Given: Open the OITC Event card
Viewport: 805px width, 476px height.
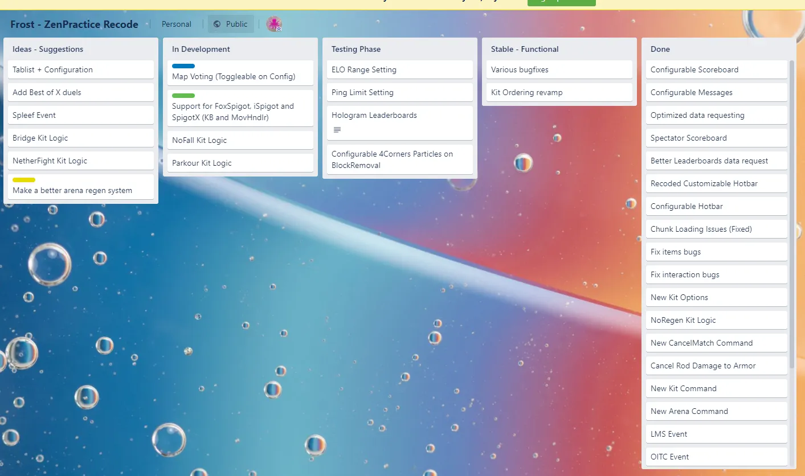Looking at the screenshot, I should tap(716, 457).
